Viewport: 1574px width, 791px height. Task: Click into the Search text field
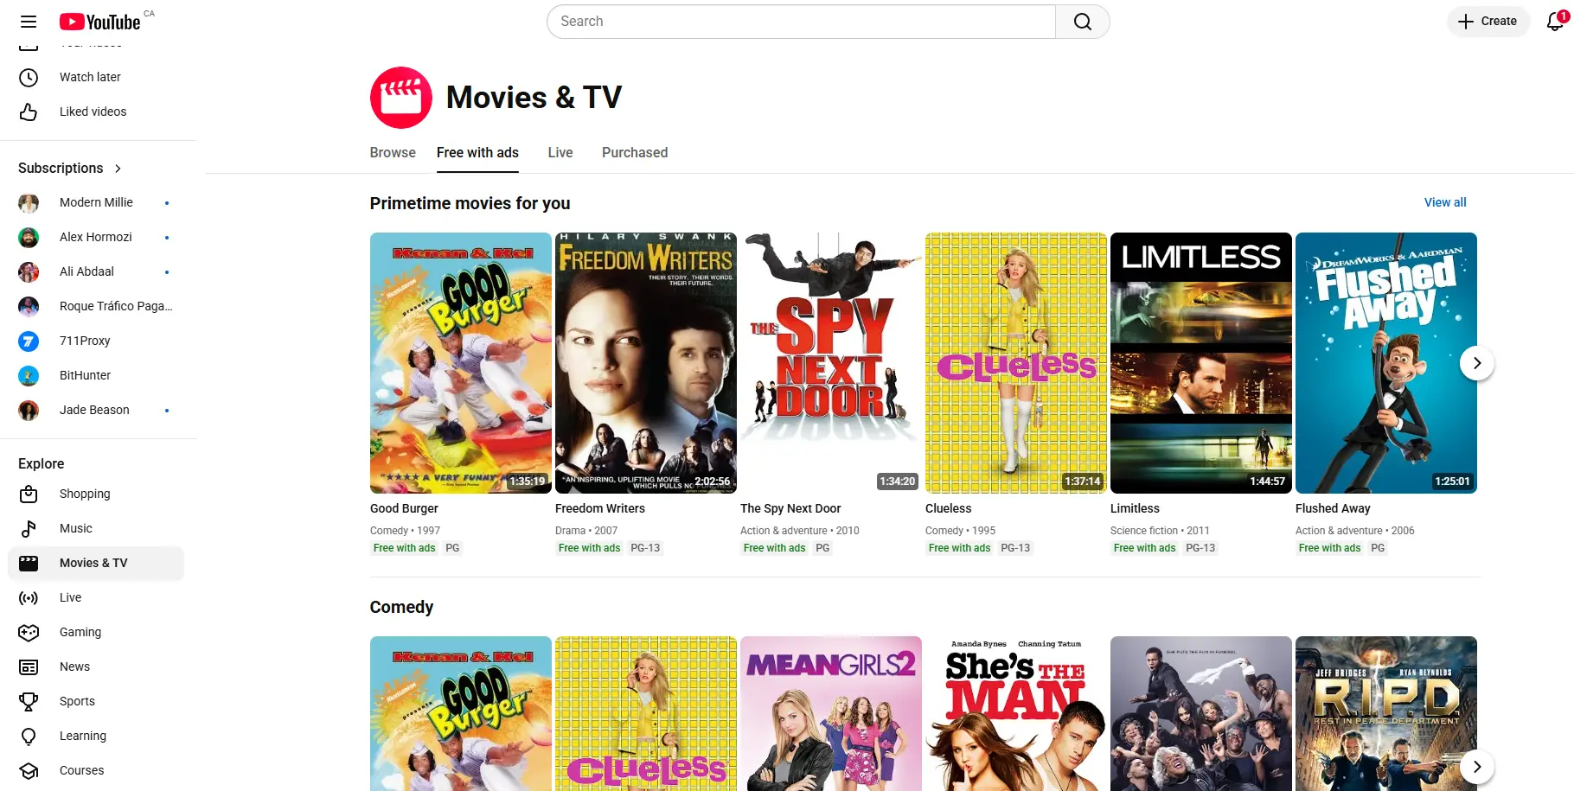[800, 22]
